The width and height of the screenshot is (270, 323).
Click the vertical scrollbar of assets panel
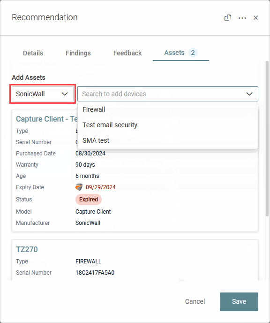coord(267,138)
